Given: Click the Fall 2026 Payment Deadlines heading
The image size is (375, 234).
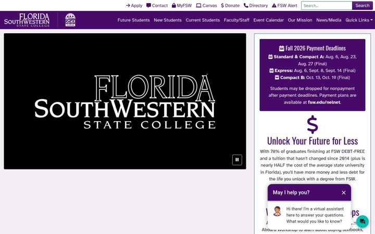Looking at the screenshot, I should tap(312, 48).
